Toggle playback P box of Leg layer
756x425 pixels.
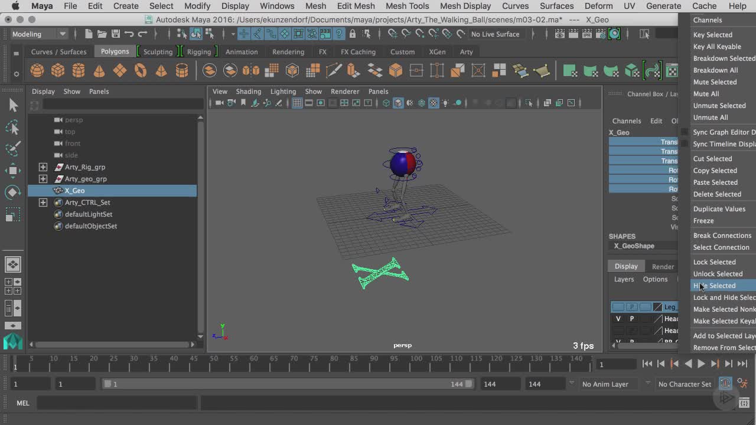point(632,307)
